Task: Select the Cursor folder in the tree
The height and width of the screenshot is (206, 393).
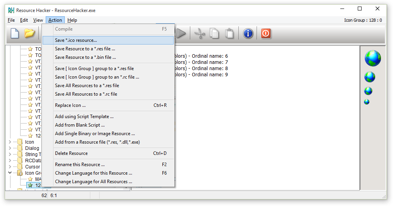Action: coord(32,167)
